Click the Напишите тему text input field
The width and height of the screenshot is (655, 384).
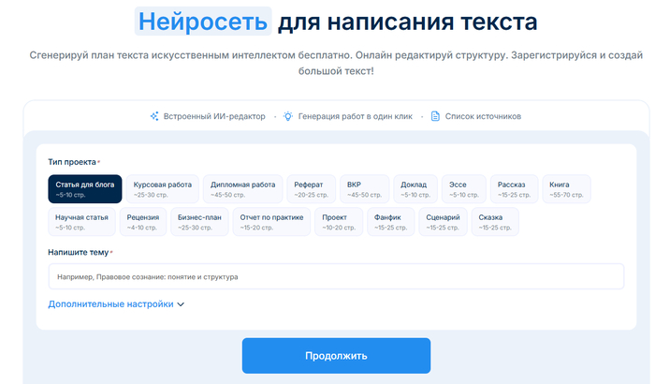pos(335,277)
